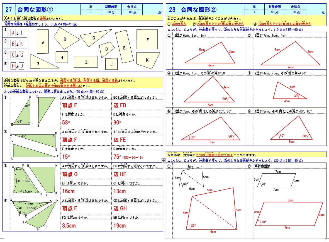Click the problem 1辺が 7cm、その両はしの角が 30°、50°
The image size is (329, 242).
pos(203,111)
